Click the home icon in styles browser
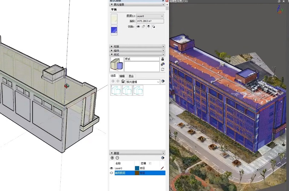 [123, 82]
